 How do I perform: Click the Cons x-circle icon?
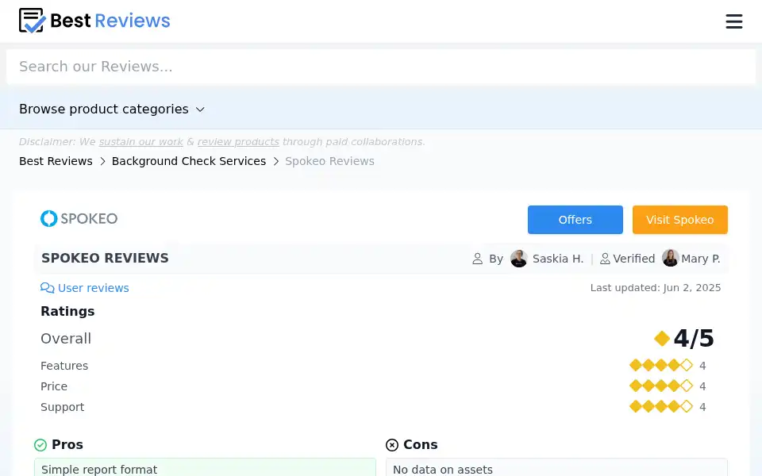391,445
